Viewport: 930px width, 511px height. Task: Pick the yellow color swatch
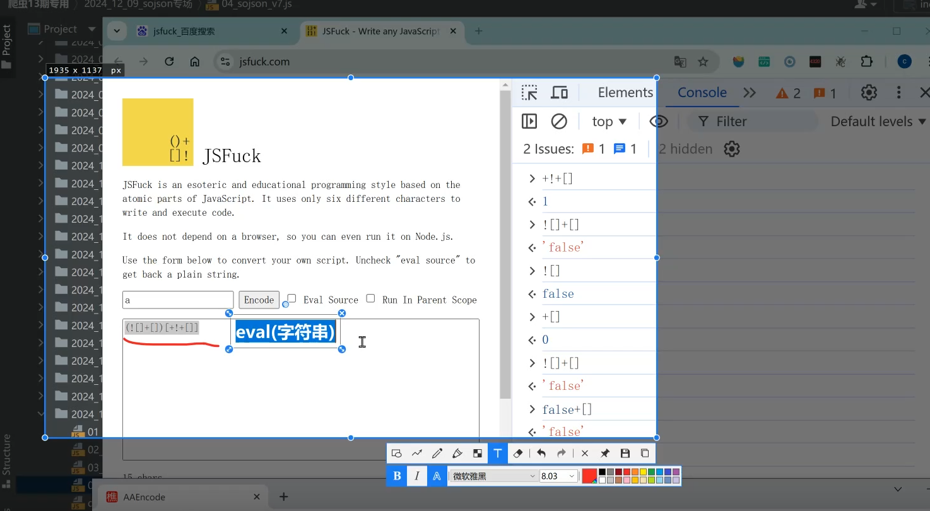(644, 472)
